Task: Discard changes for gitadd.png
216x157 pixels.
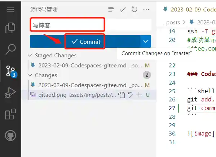Action: [130, 95]
